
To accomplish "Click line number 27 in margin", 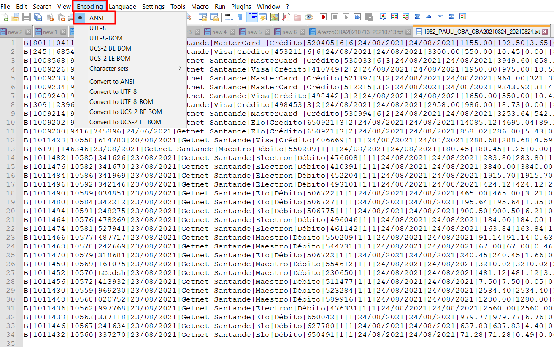I will (10, 273).
